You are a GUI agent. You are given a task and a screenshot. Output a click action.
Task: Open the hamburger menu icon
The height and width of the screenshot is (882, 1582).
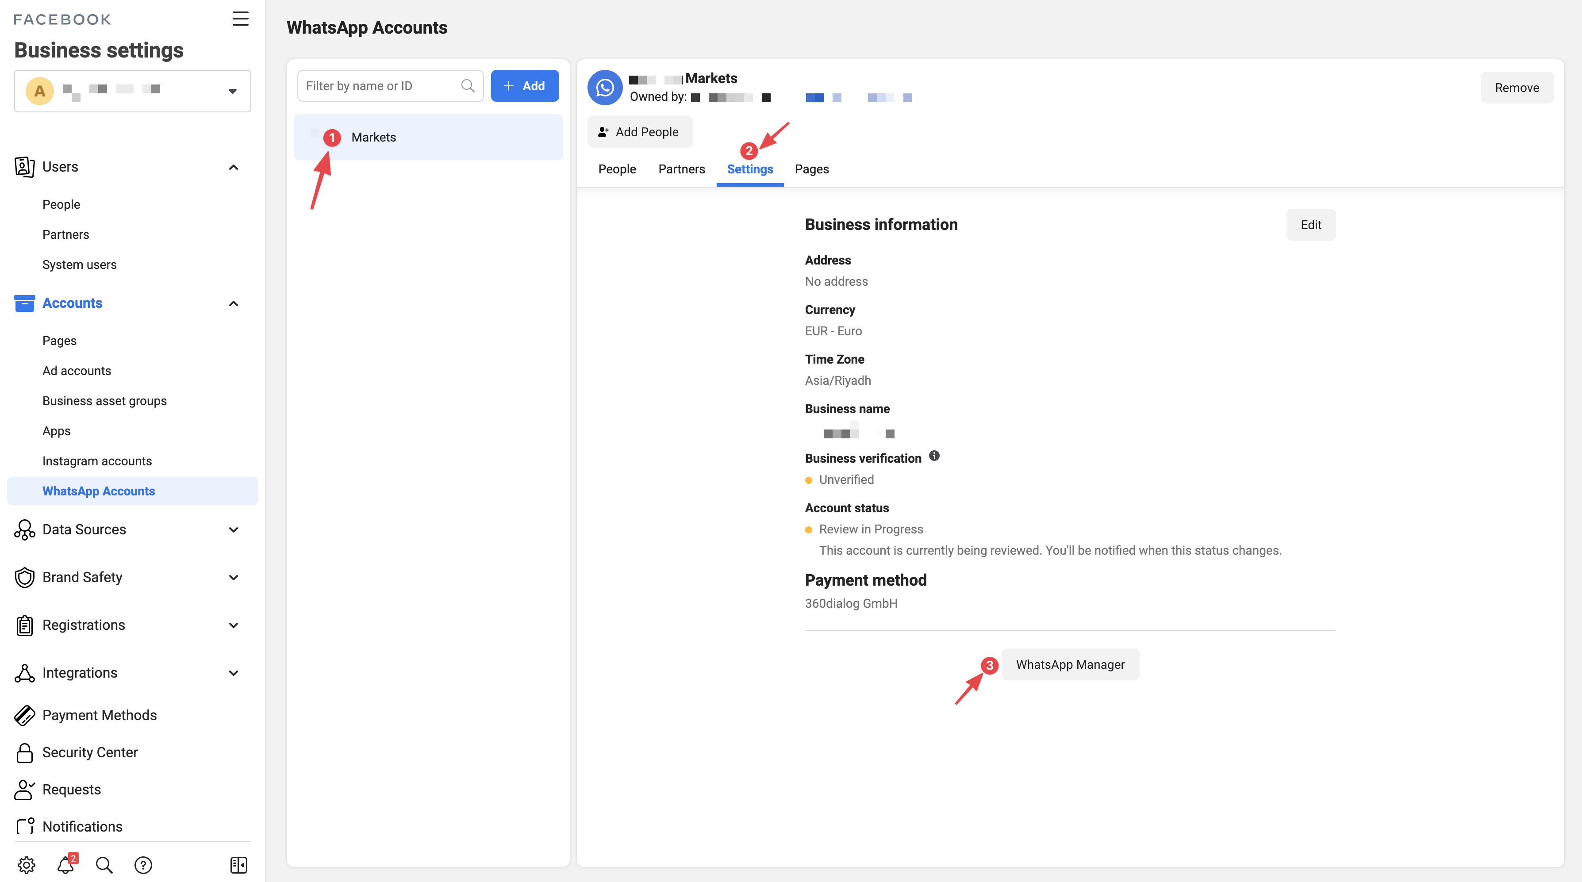pyautogui.click(x=240, y=19)
